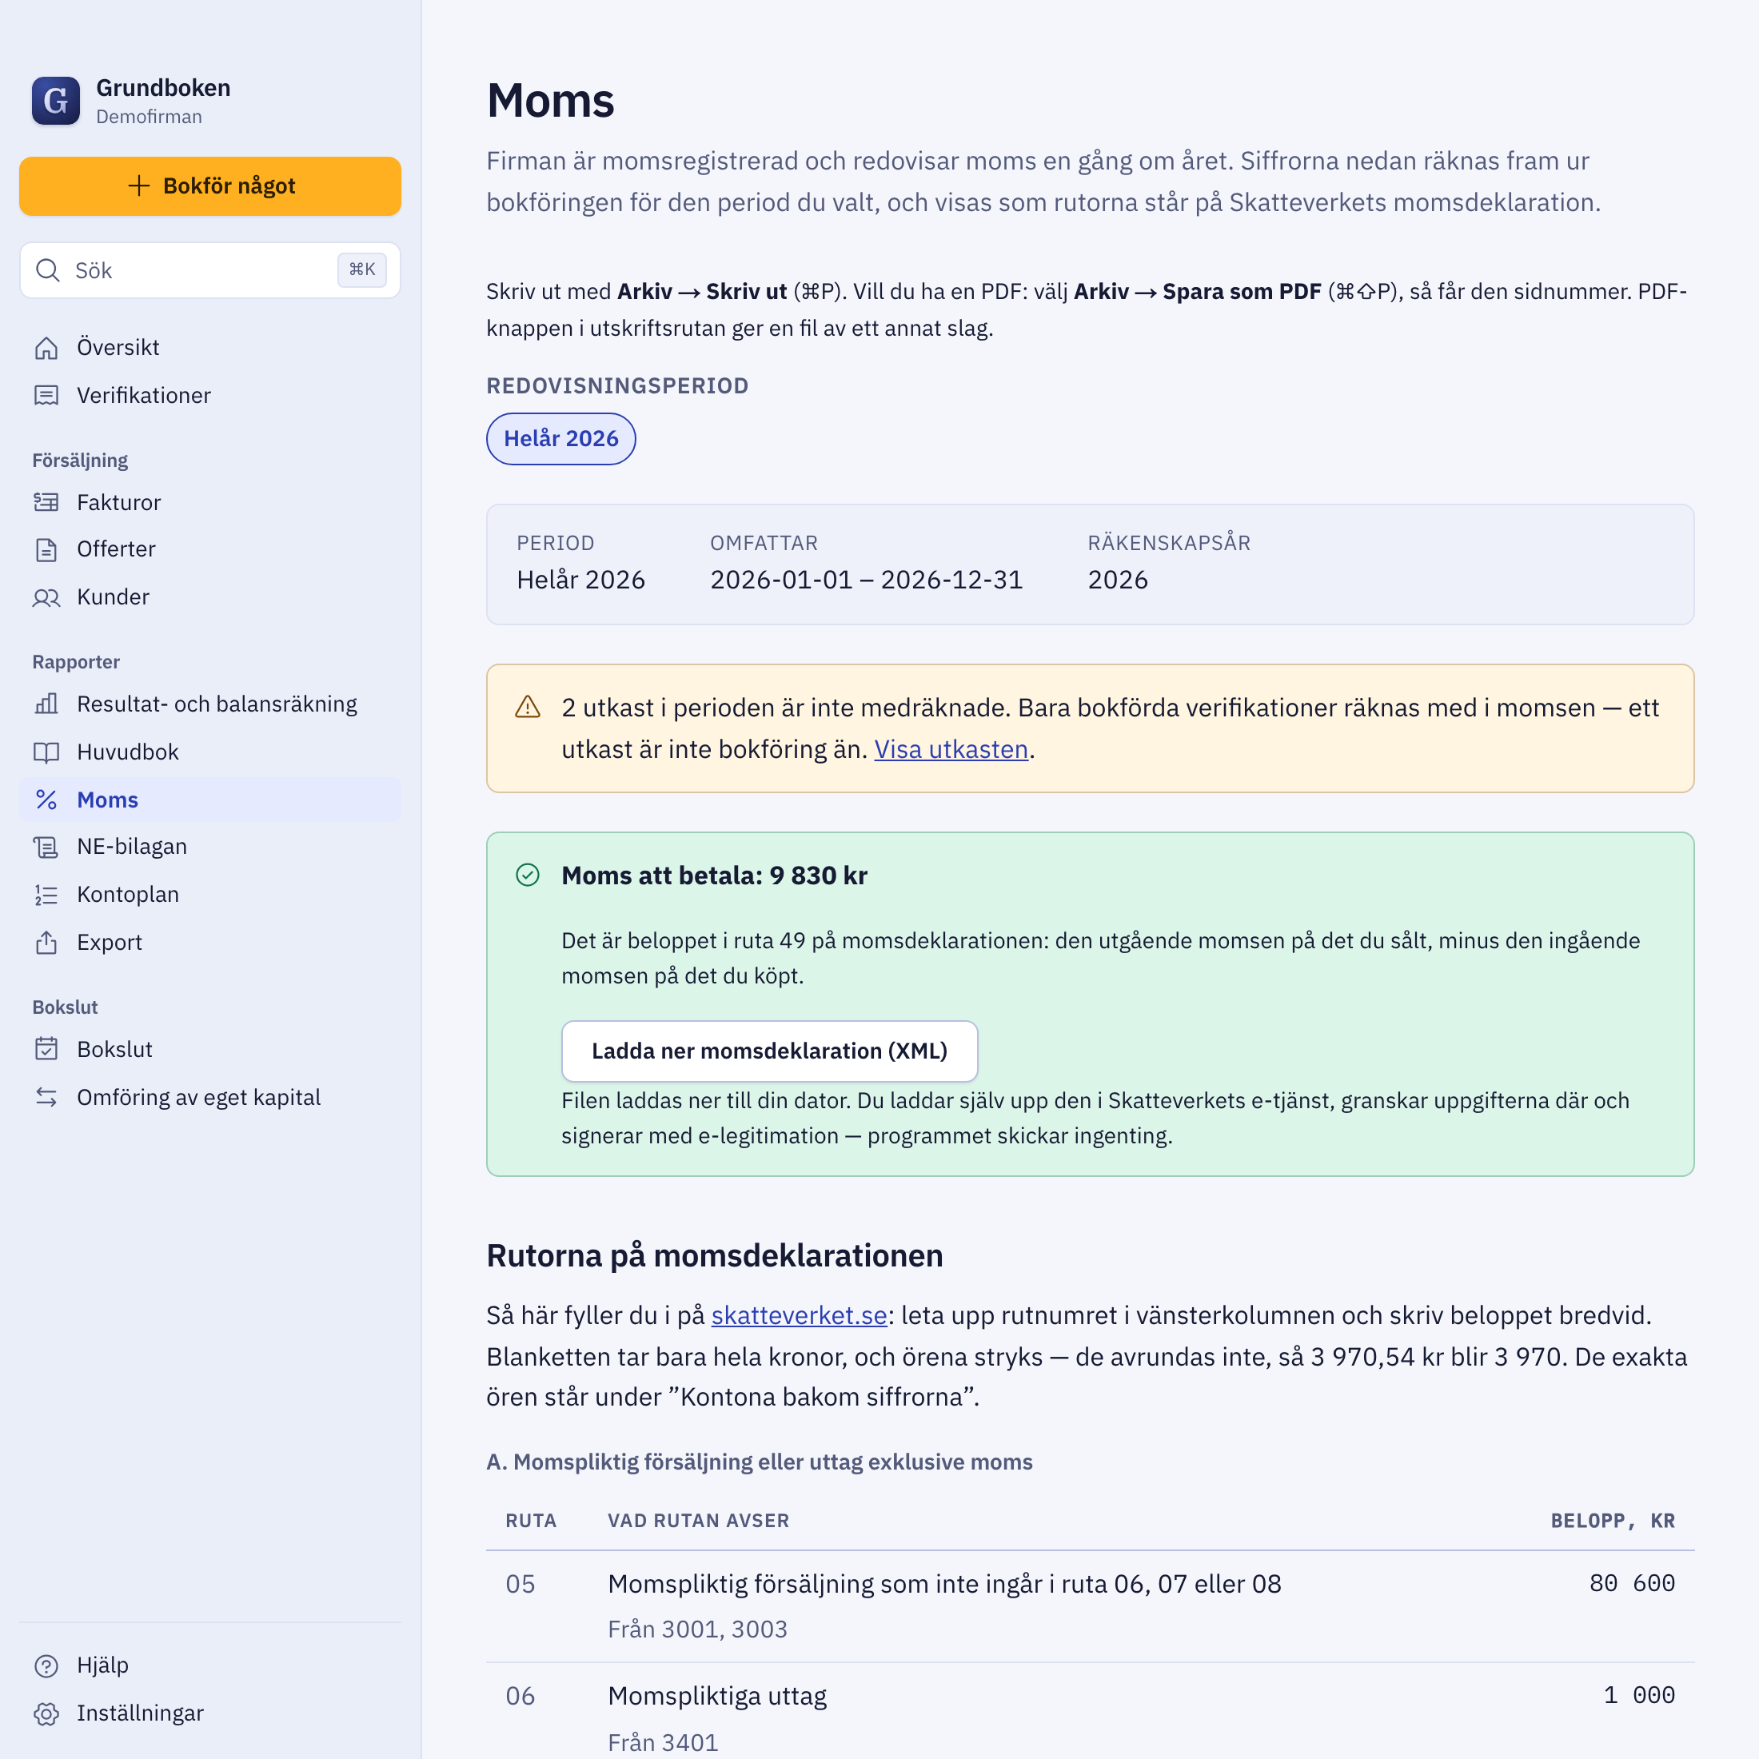Click the ⌘K shortcut badge
The width and height of the screenshot is (1759, 1759).
362,270
